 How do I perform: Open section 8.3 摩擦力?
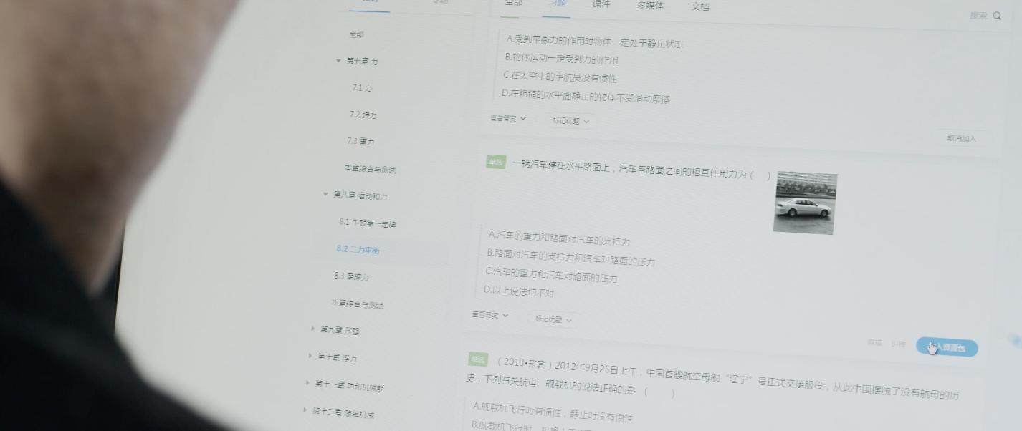[x=351, y=276]
